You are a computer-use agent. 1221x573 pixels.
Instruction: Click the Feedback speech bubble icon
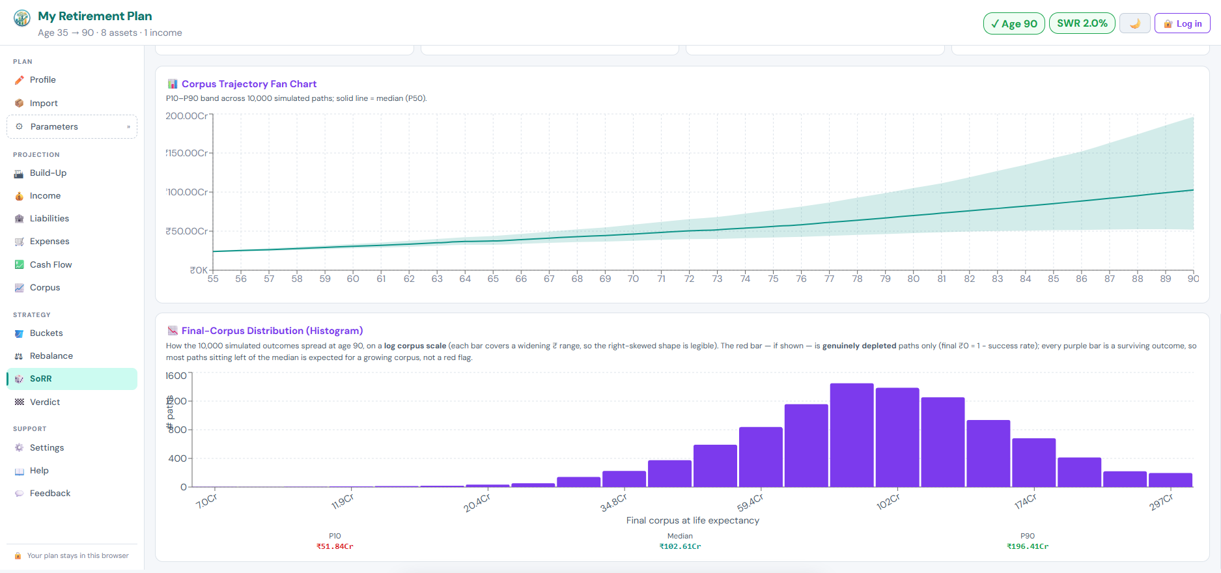(20, 494)
